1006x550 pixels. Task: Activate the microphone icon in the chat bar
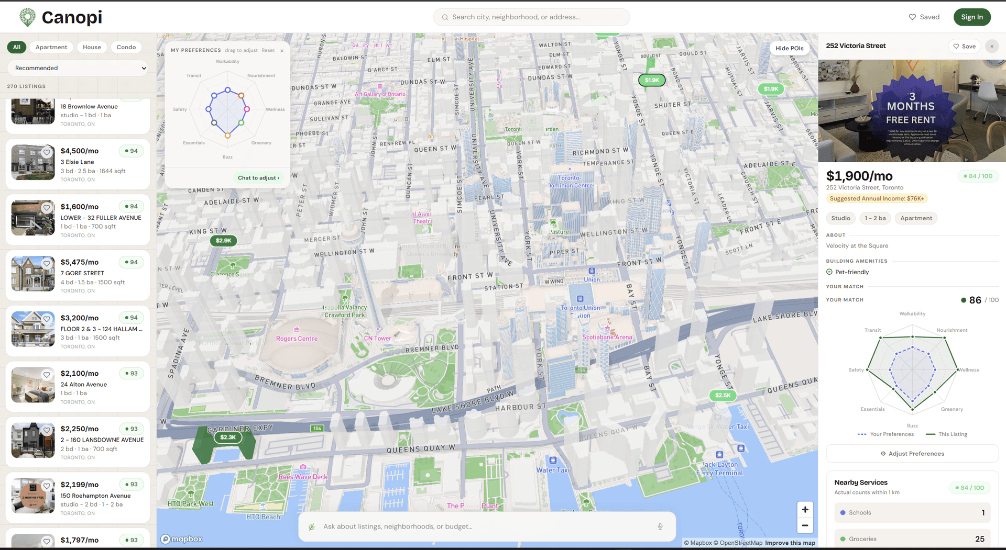(x=660, y=526)
